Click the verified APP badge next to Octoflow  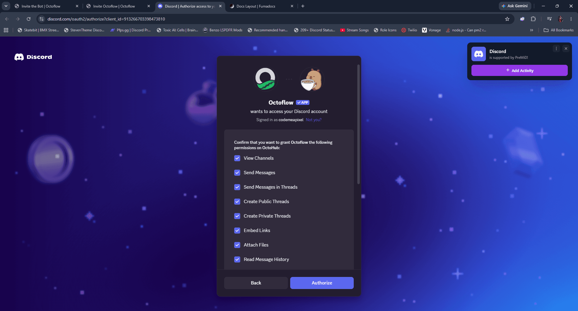[x=303, y=102]
